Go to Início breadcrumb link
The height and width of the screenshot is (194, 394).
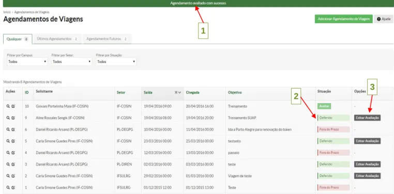(x=7, y=12)
